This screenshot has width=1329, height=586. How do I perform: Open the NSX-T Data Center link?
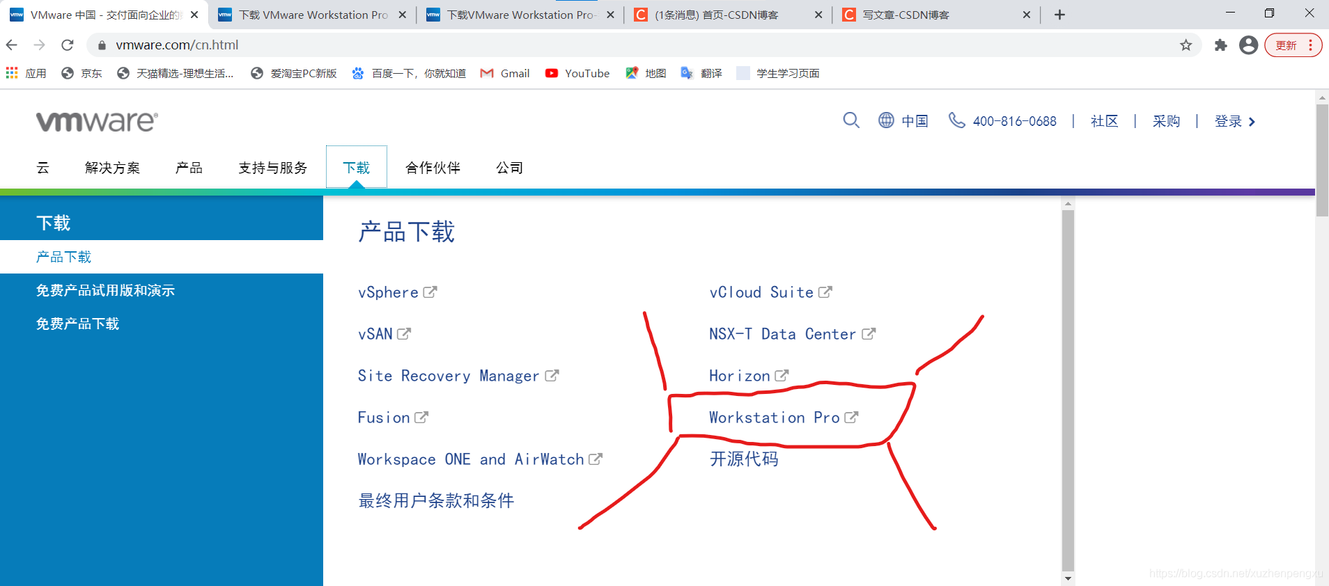pos(792,334)
